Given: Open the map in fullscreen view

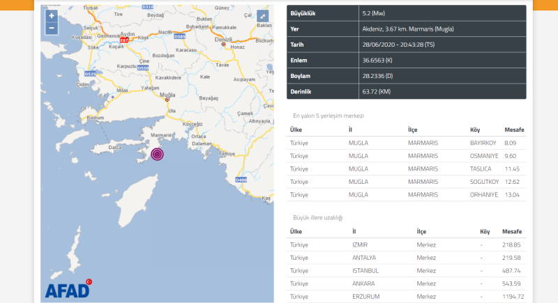Looking at the screenshot, I should point(262,16).
